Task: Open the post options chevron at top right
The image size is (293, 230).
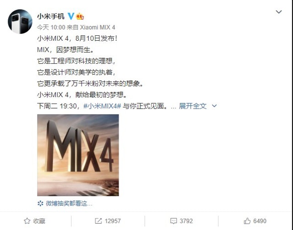Action: point(279,12)
